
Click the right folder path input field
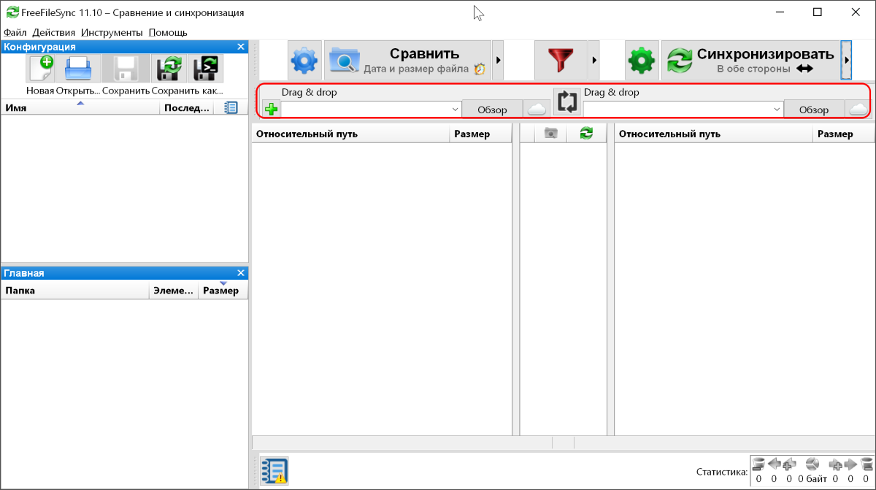[676, 109]
